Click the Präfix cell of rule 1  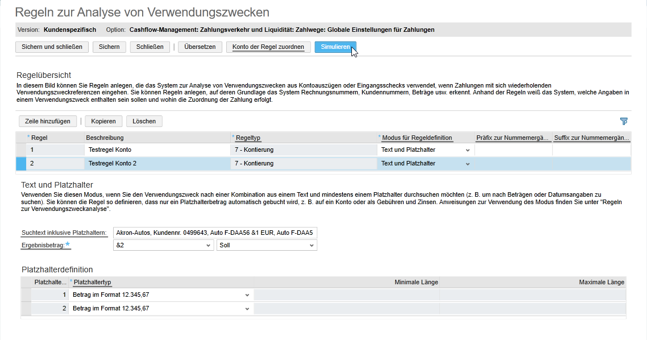coord(513,150)
